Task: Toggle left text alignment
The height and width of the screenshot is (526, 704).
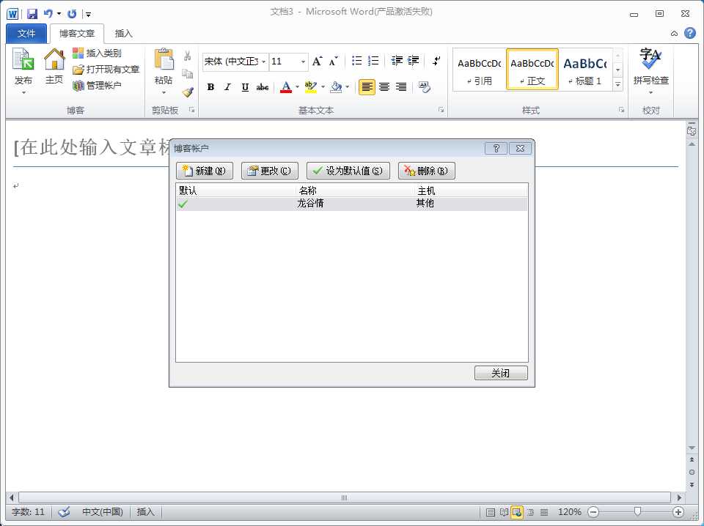Action: click(367, 87)
